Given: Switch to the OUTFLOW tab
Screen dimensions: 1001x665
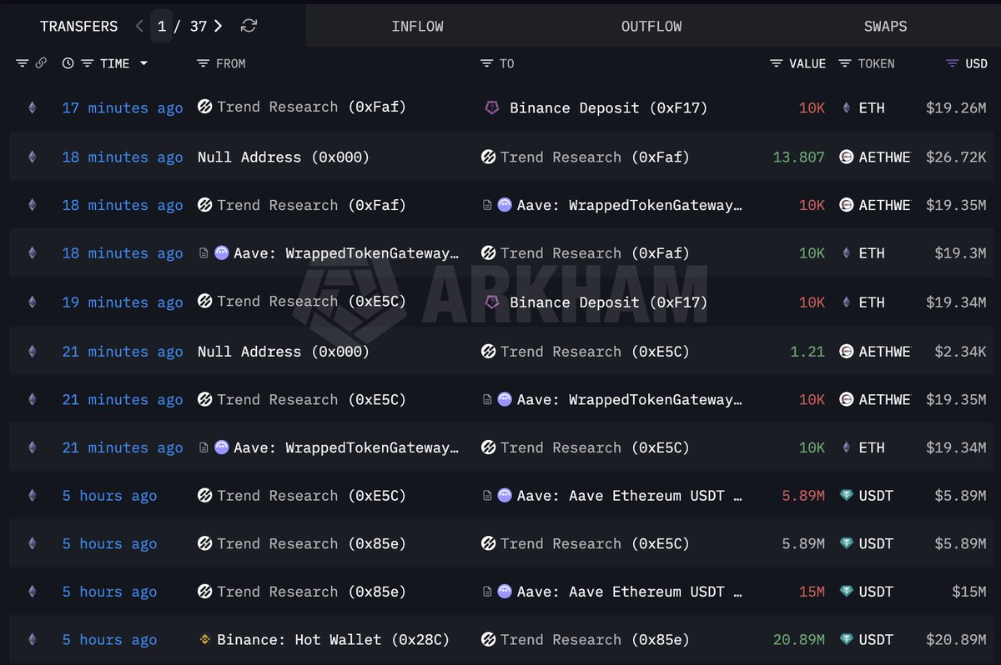Looking at the screenshot, I should click(651, 26).
